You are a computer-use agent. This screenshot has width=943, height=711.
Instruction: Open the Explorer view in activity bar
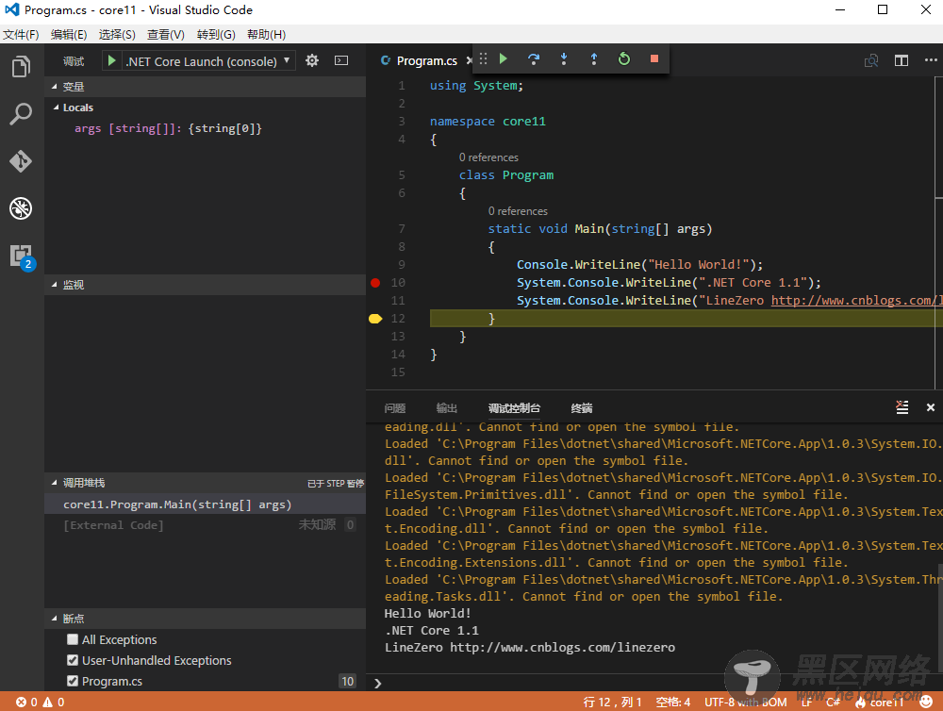21,66
